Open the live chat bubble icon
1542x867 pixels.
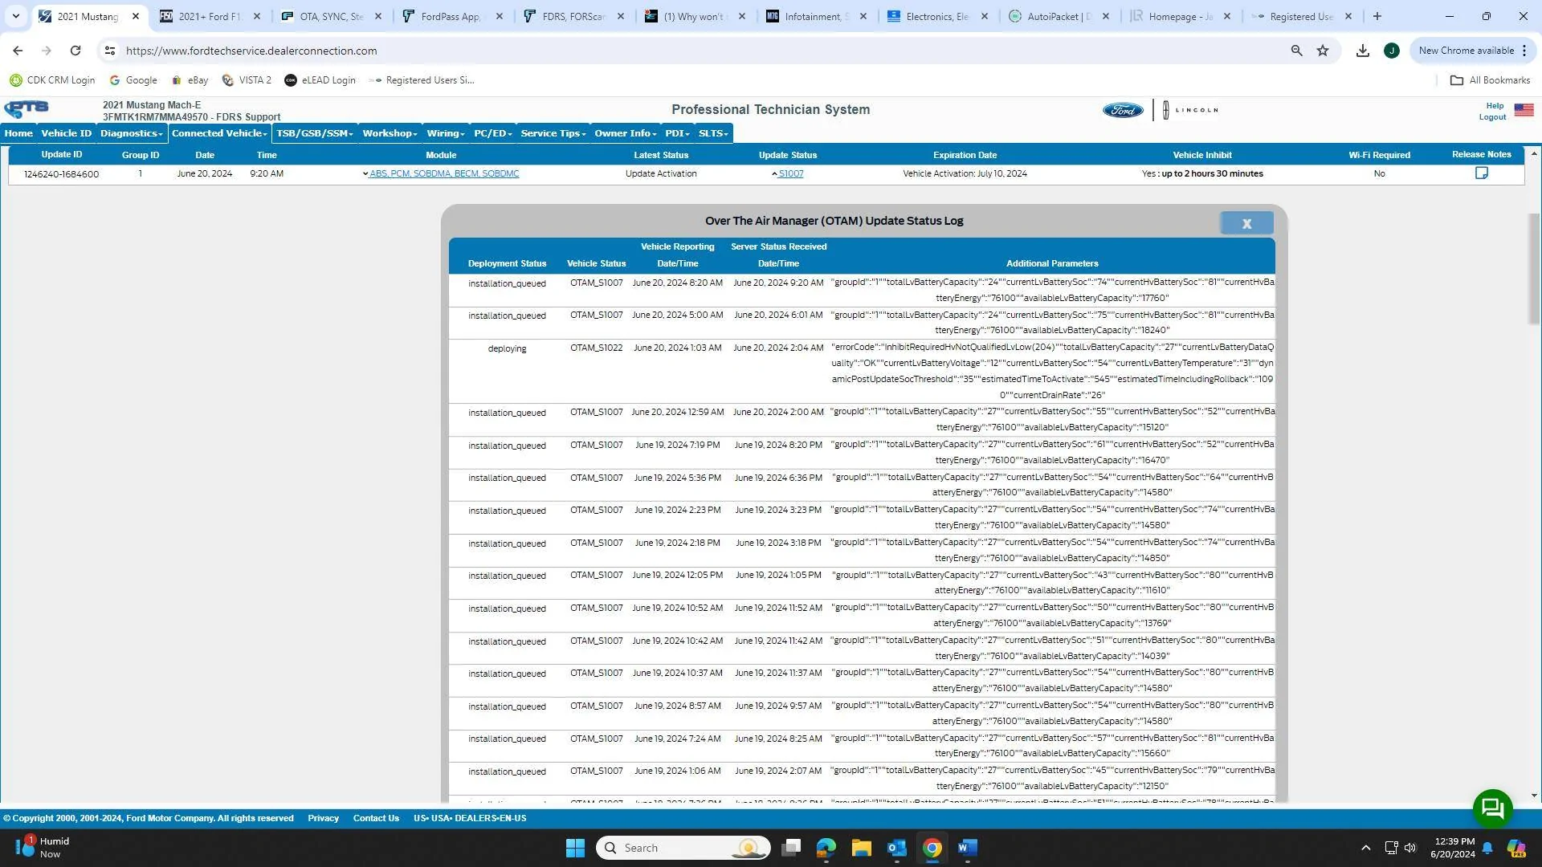1492,808
